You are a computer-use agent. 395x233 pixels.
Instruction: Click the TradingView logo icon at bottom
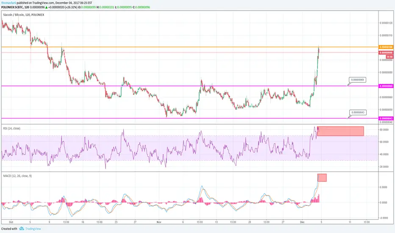click(x=22, y=229)
